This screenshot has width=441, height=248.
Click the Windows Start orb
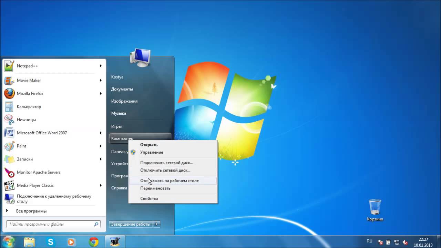tap(8, 242)
